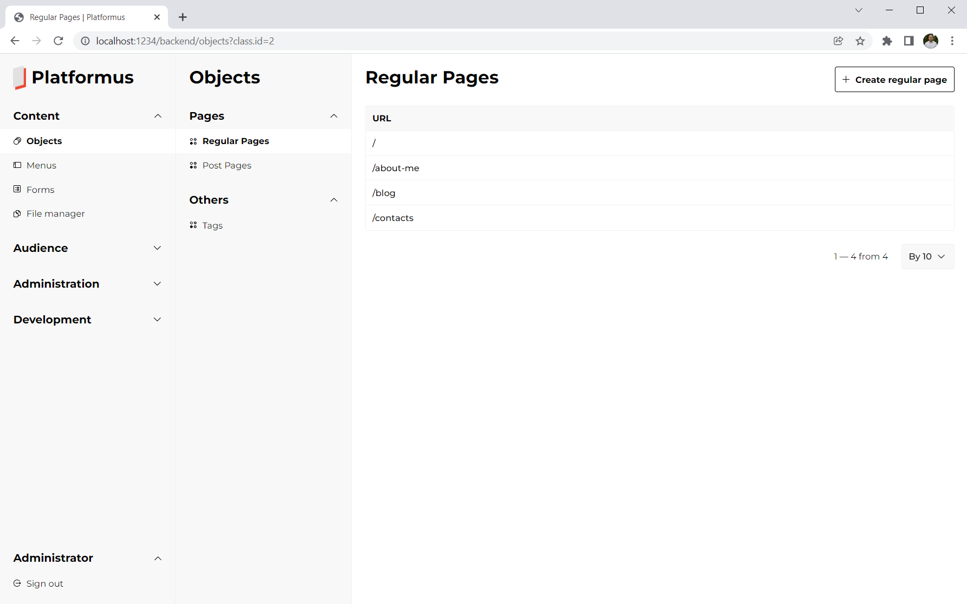Image resolution: width=967 pixels, height=604 pixels.
Task: Select Regular Pages in Objects panel
Action: coord(264,141)
